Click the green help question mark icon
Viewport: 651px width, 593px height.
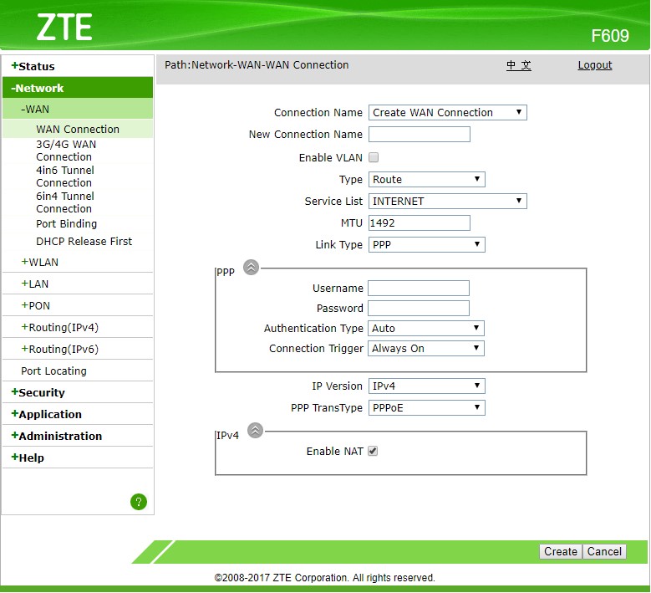point(139,502)
